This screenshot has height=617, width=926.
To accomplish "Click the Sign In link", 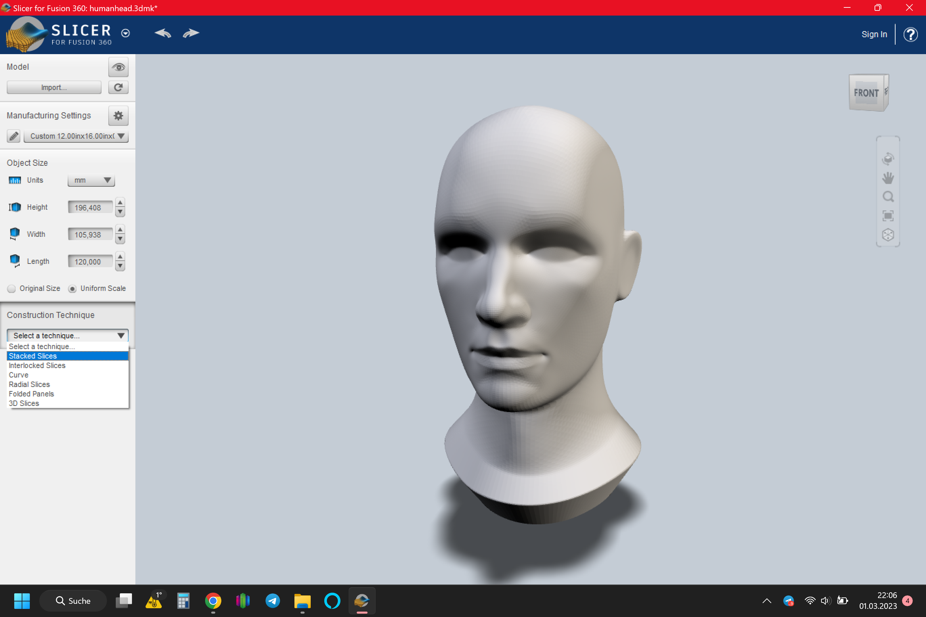I will click(874, 34).
